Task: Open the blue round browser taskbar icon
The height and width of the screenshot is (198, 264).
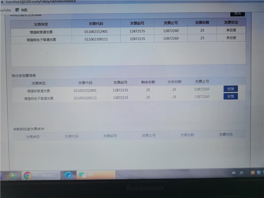Action: [68, 175]
